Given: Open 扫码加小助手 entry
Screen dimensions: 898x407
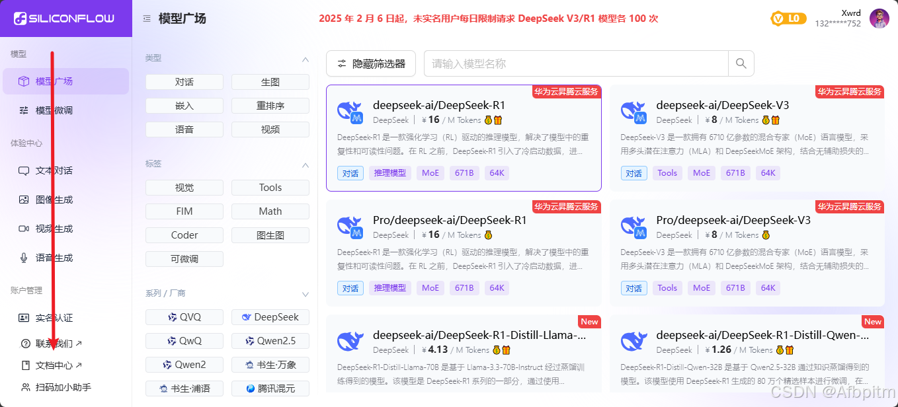Looking at the screenshot, I should coord(65,387).
